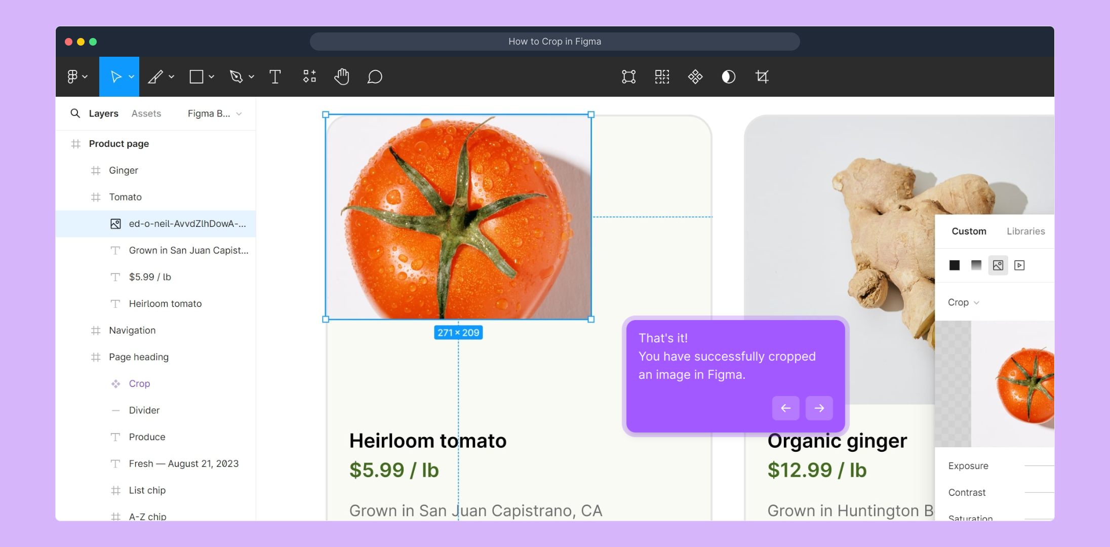
Task: Select the Hand tool
Action: (342, 77)
